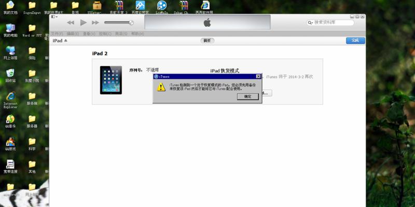Select the 回收站 recycle bin icon
This screenshot has height=207, width=415.
[x=10, y=76]
